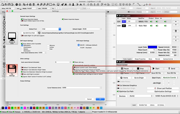180x114 pixels.
Task: Switch to Shape Properties tab
Action: point(140,59)
